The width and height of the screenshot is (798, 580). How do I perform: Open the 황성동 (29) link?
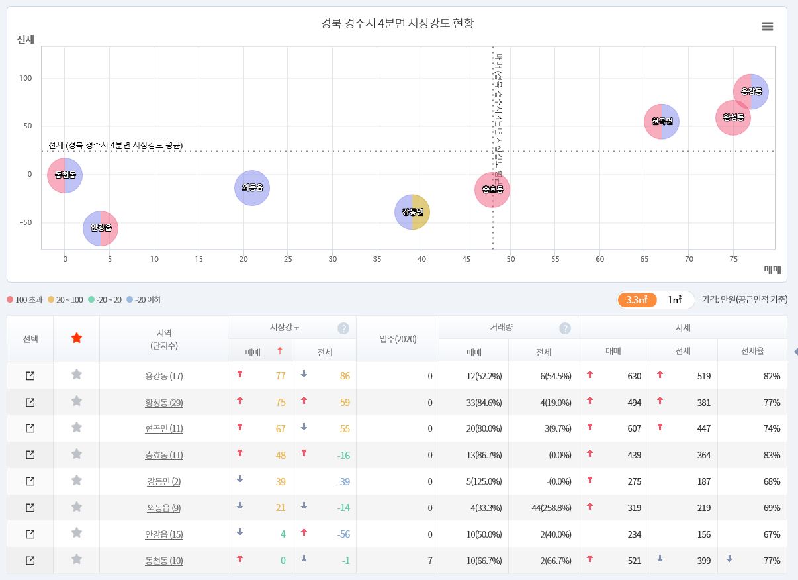tap(163, 403)
